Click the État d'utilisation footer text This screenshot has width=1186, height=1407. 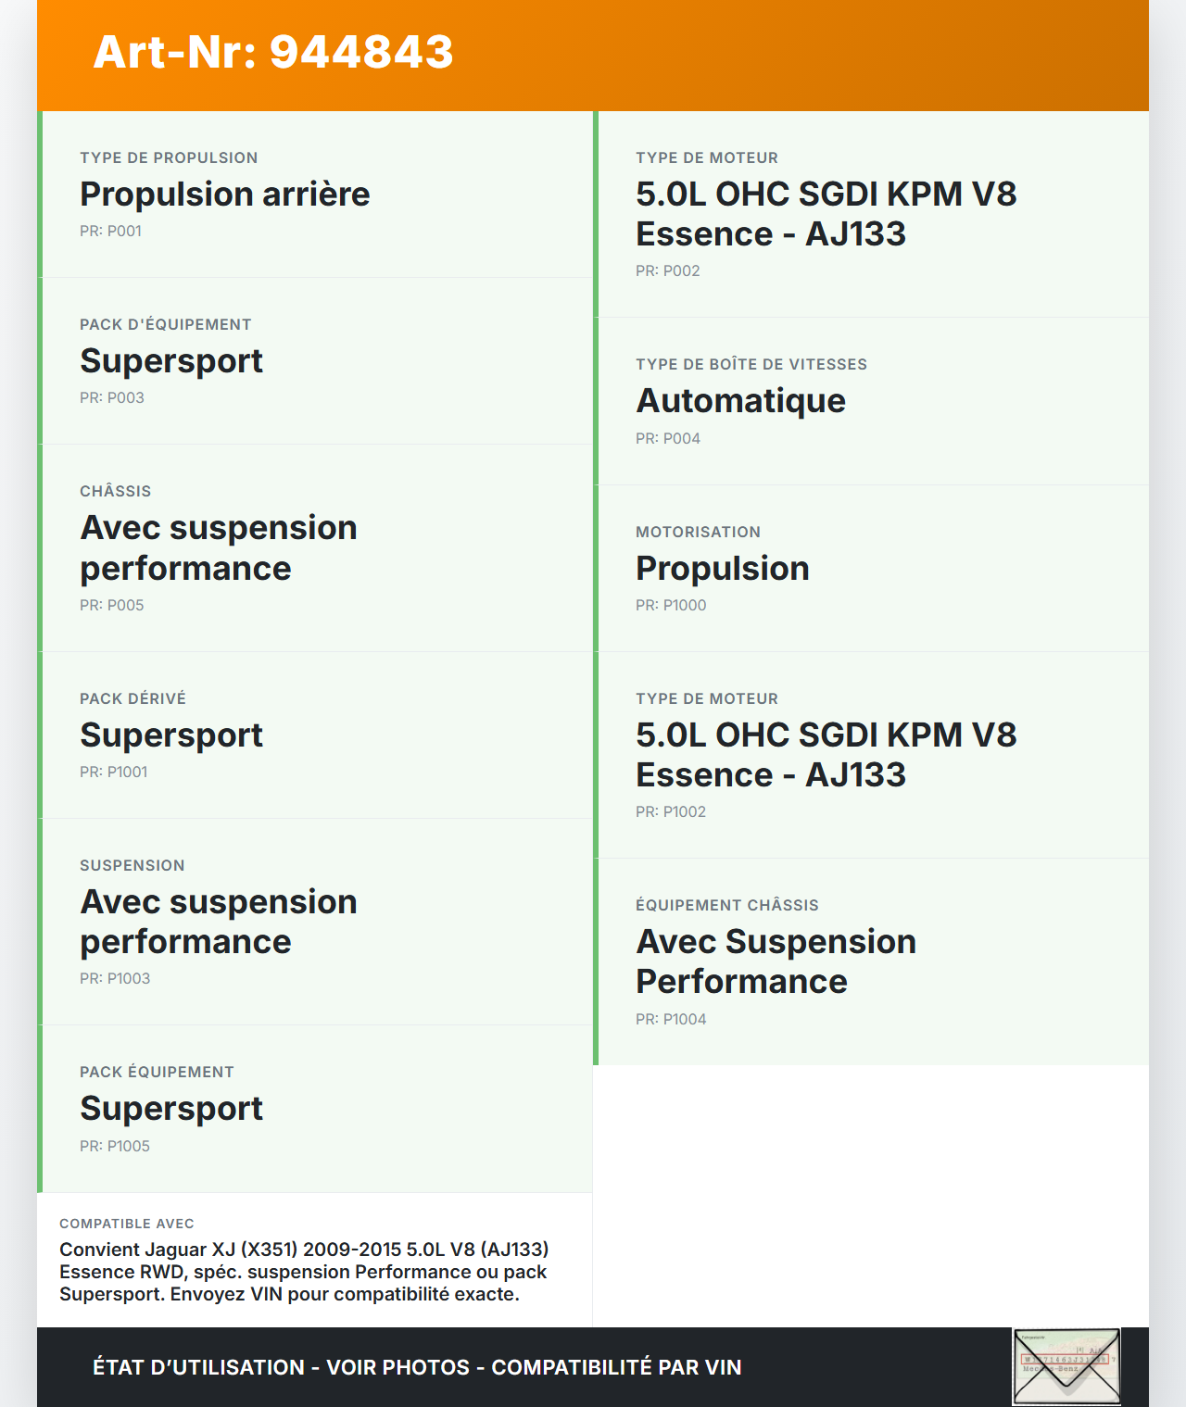(x=417, y=1367)
